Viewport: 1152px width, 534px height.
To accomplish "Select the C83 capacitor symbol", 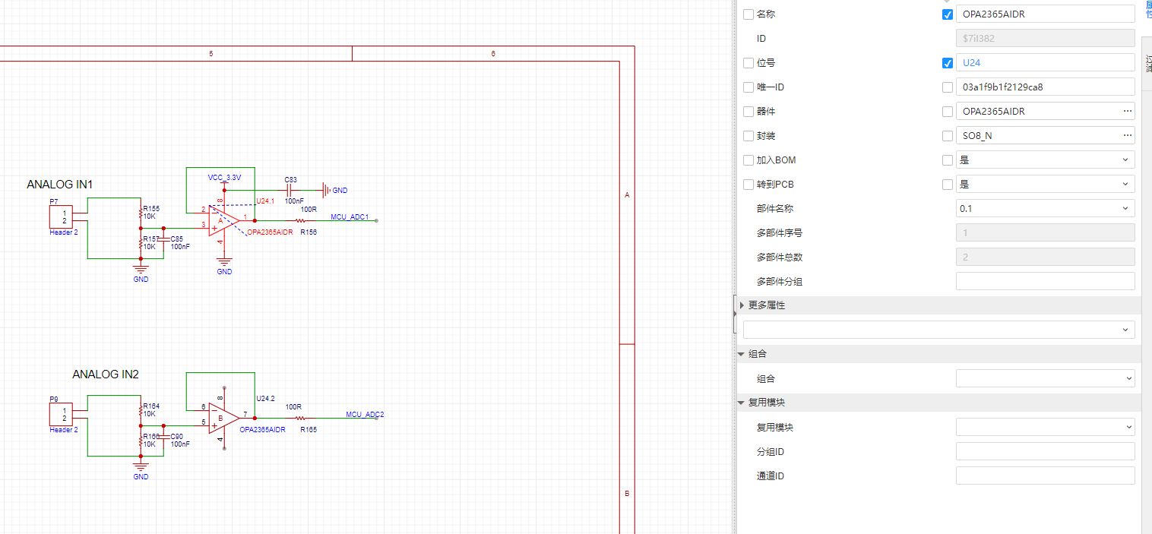I will pyautogui.click(x=290, y=190).
